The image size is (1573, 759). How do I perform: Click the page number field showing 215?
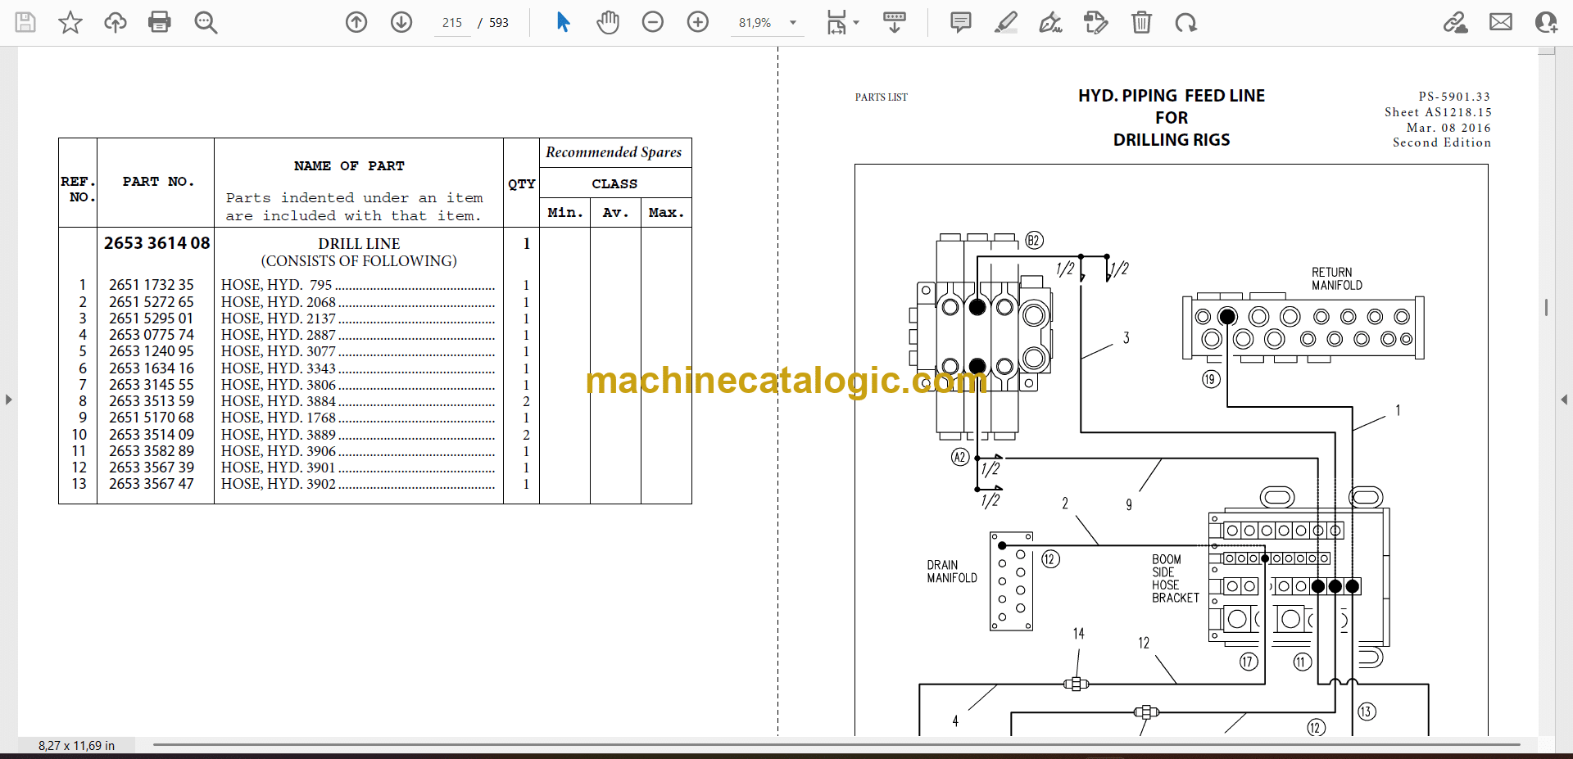tap(452, 23)
